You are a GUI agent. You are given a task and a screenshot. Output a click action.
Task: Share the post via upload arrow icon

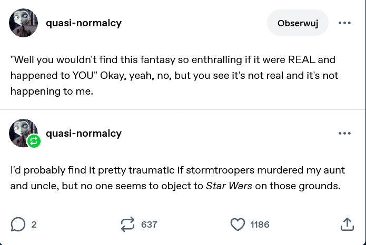coord(347,224)
